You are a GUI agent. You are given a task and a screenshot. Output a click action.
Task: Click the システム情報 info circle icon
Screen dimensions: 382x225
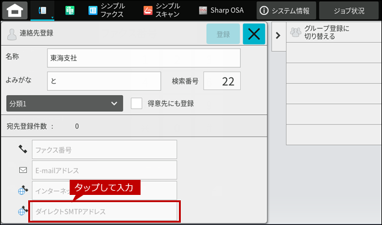click(x=264, y=10)
